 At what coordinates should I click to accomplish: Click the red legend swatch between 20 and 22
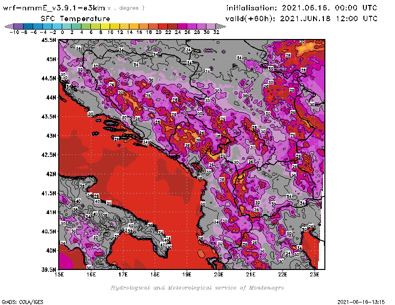click(x=163, y=26)
